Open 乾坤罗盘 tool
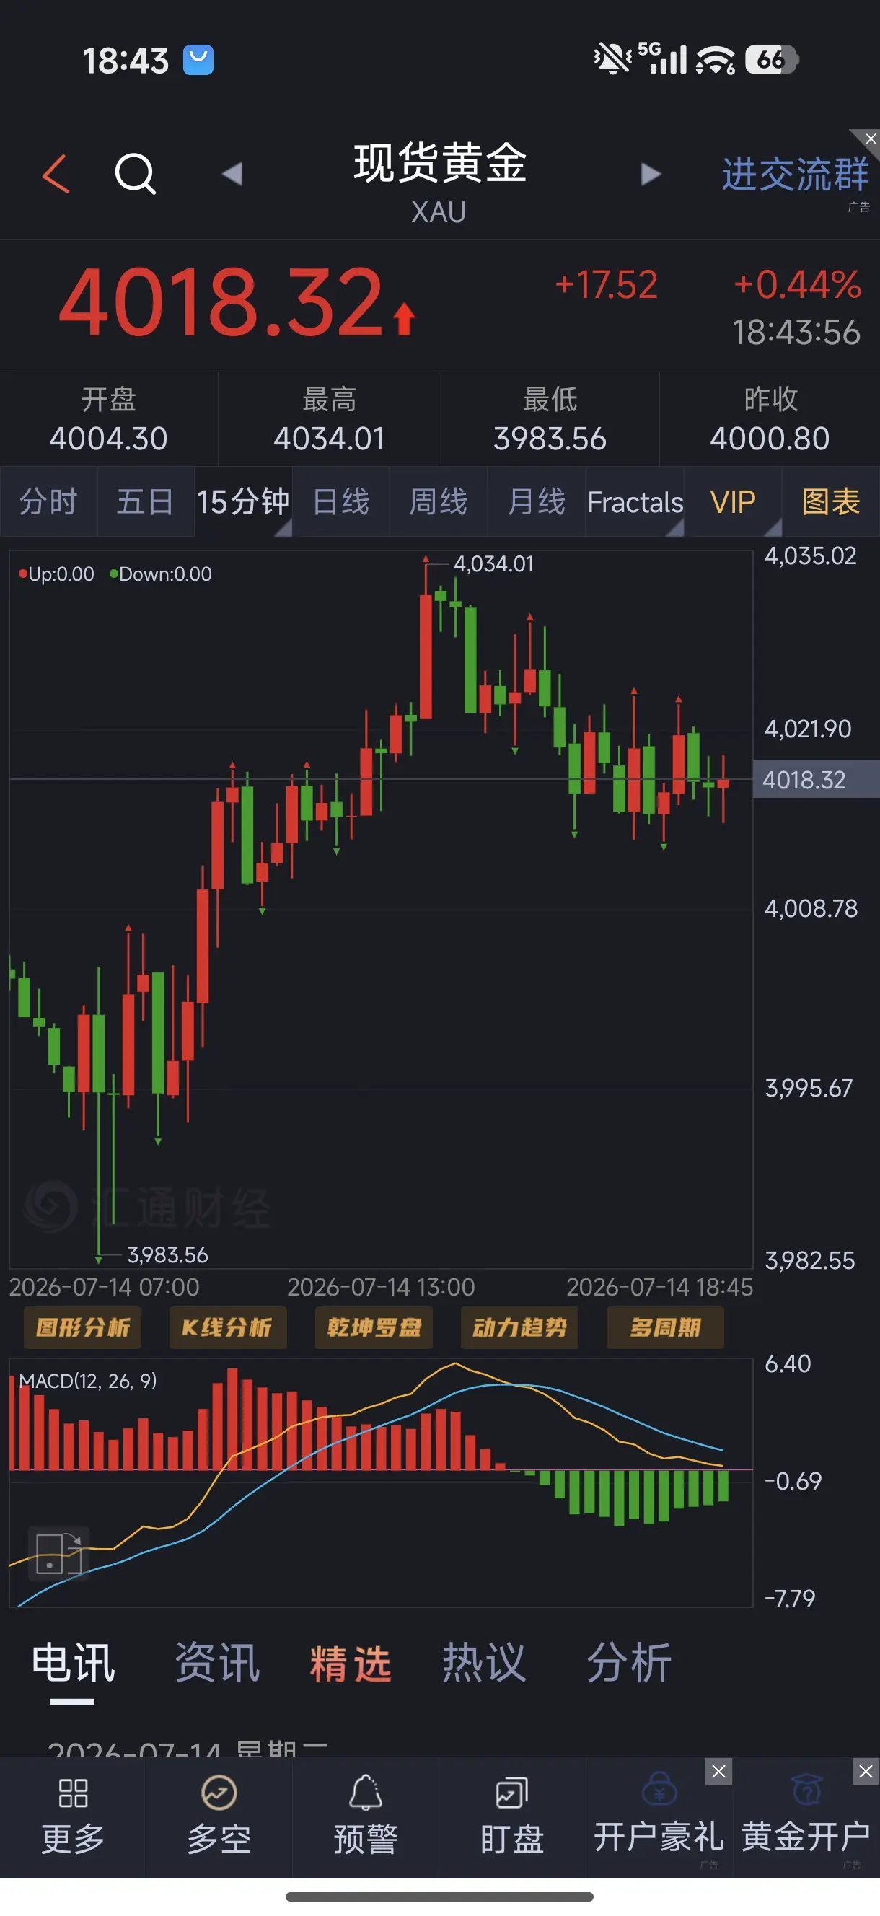Screen dimensions: 880x1916 coord(374,1327)
